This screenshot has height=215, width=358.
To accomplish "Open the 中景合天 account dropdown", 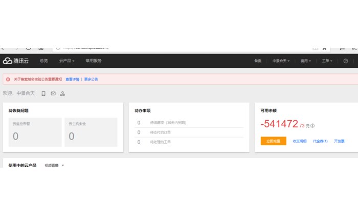I will click(281, 61).
